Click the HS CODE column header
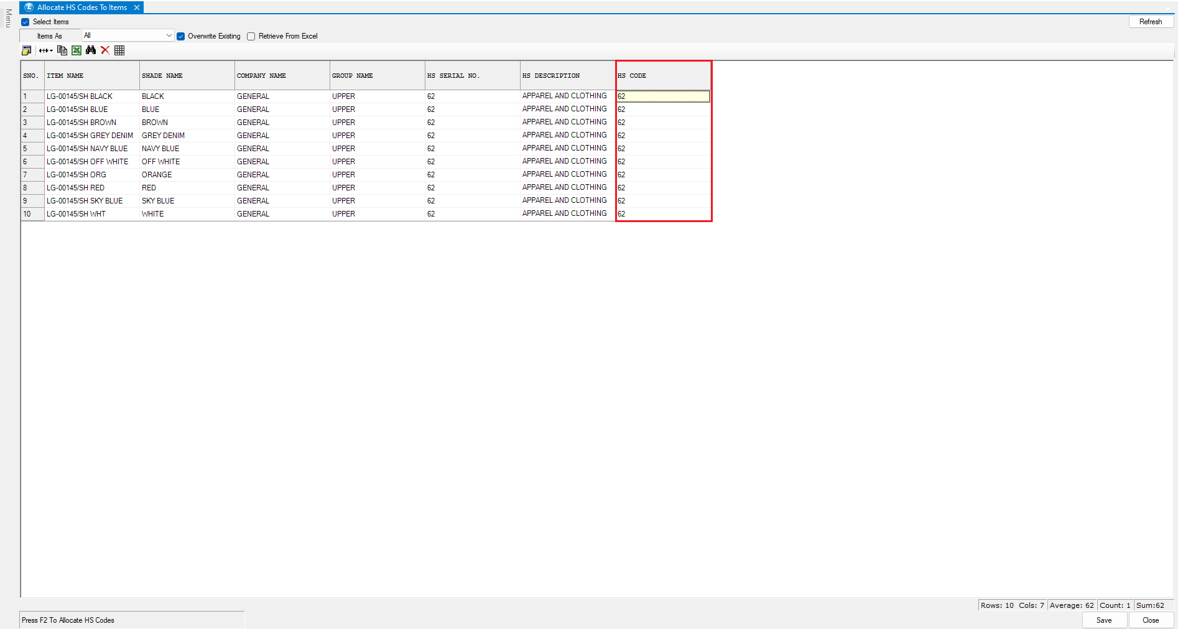Viewport: 1178px width, 629px height. (x=663, y=76)
